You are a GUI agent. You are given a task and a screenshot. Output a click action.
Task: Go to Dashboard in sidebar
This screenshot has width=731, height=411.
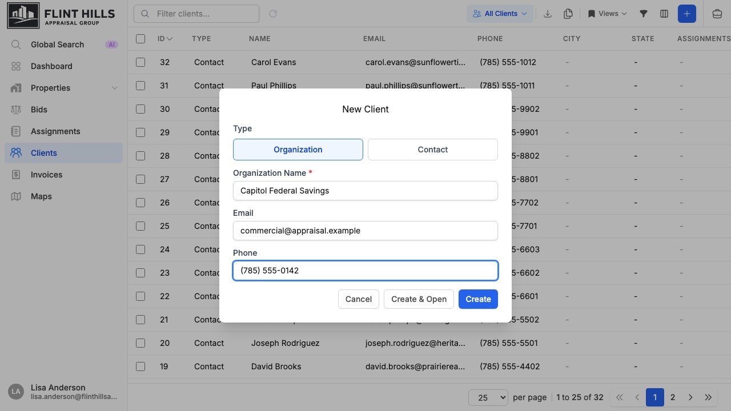(63, 66)
